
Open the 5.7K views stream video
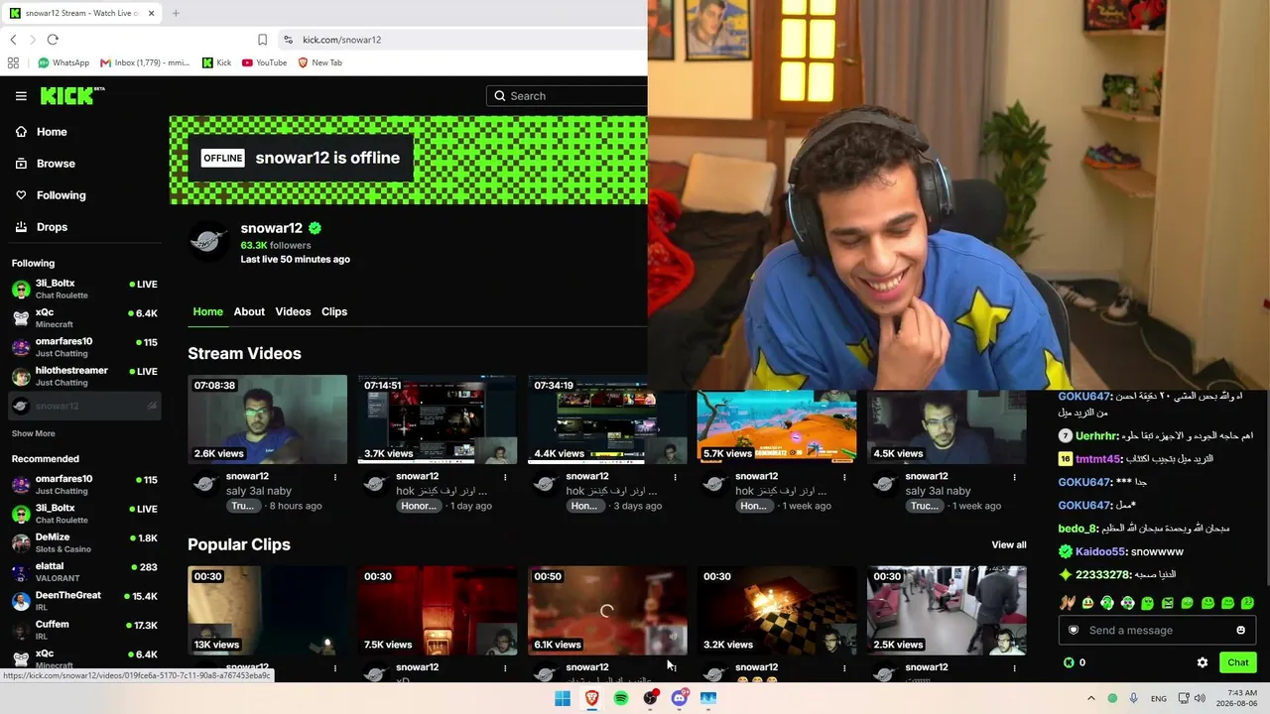(777, 426)
